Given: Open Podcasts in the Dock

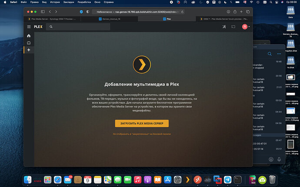Looking at the screenshot, I should (147, 180).
